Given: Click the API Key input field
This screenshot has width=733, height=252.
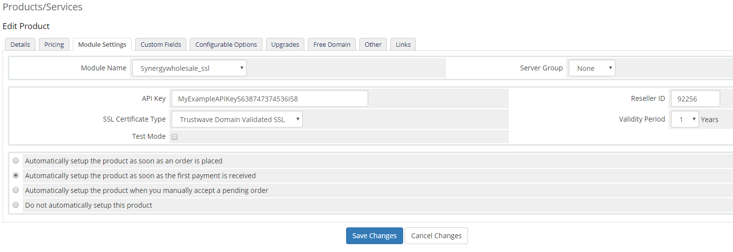Looking at the screenshot, I should [x=269, y=99].
